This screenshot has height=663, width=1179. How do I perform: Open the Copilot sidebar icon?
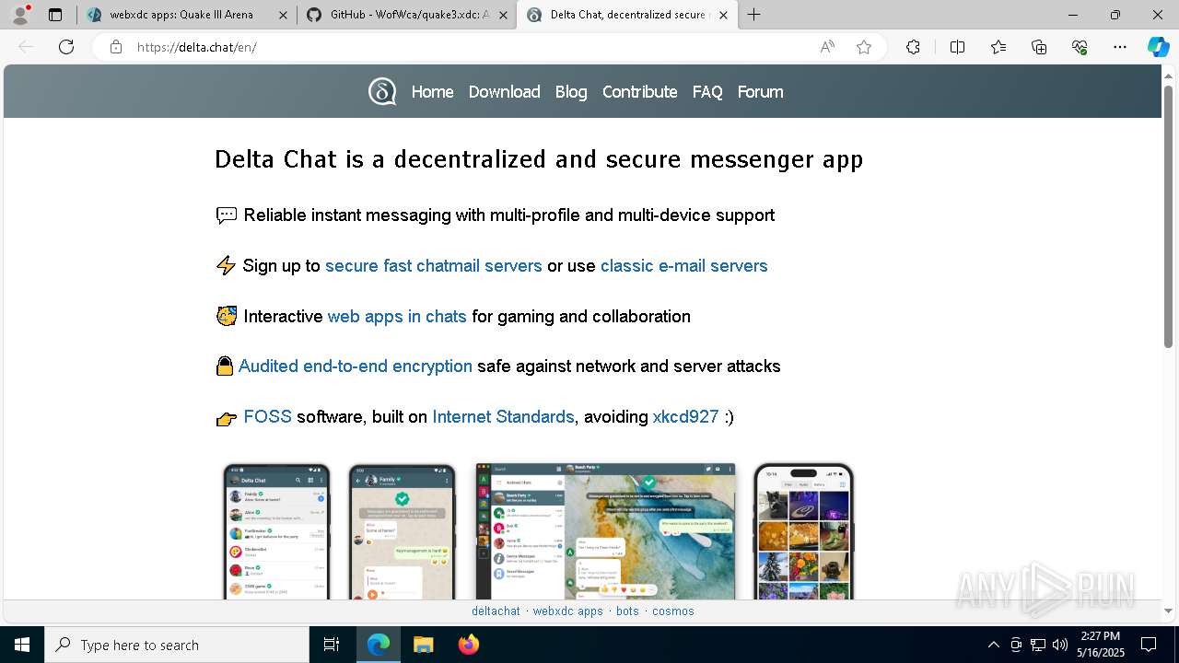click(x=1158, y=47)
